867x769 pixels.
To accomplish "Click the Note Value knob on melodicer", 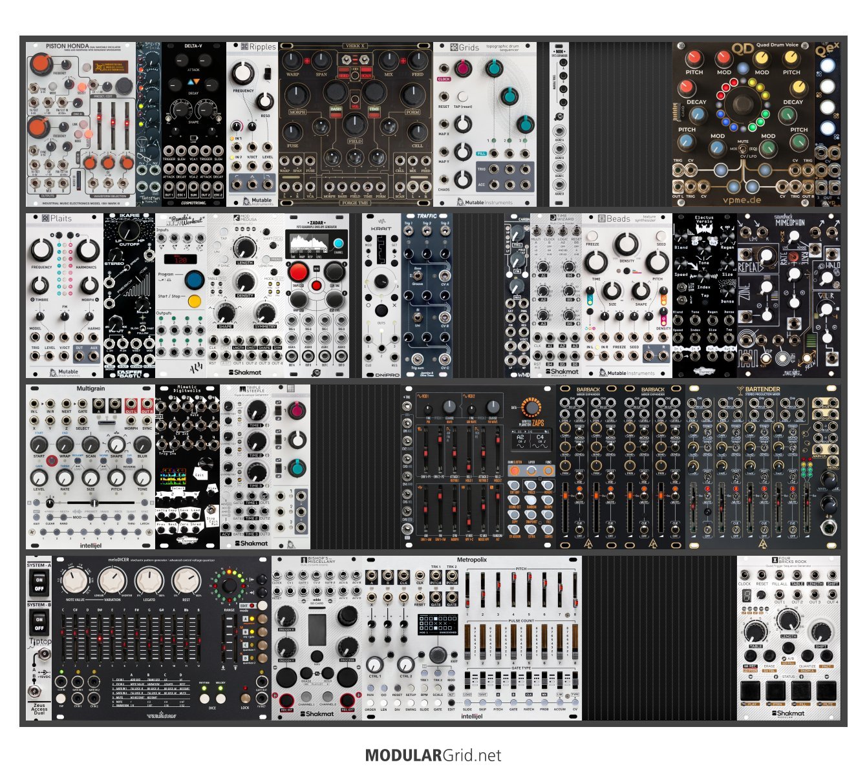I will point(75,580).
